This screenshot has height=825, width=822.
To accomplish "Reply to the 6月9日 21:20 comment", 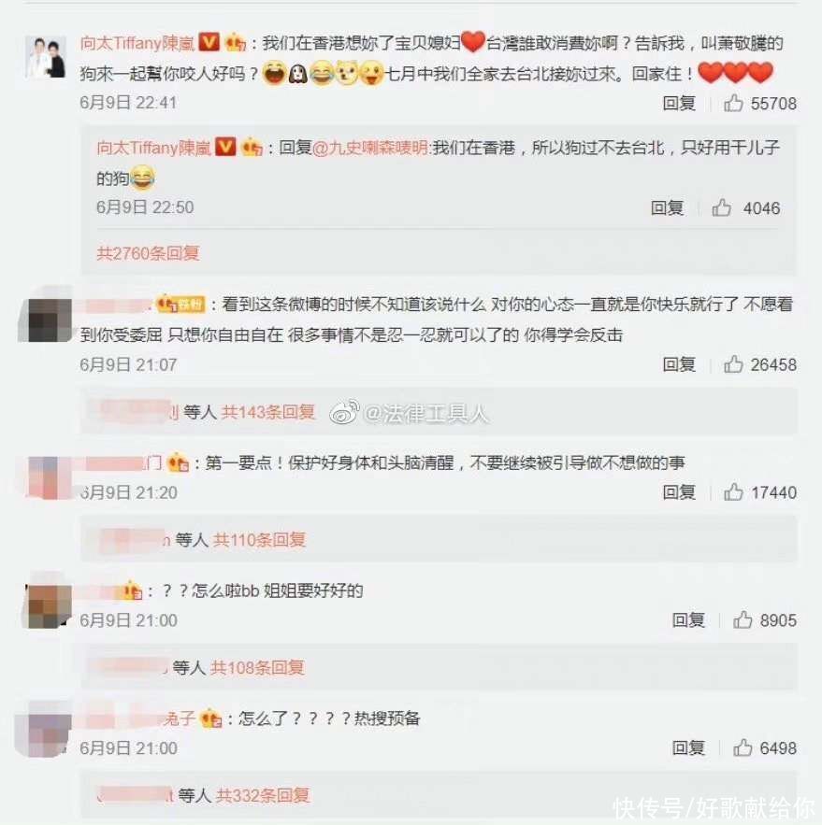I will [x=679, y=492].
